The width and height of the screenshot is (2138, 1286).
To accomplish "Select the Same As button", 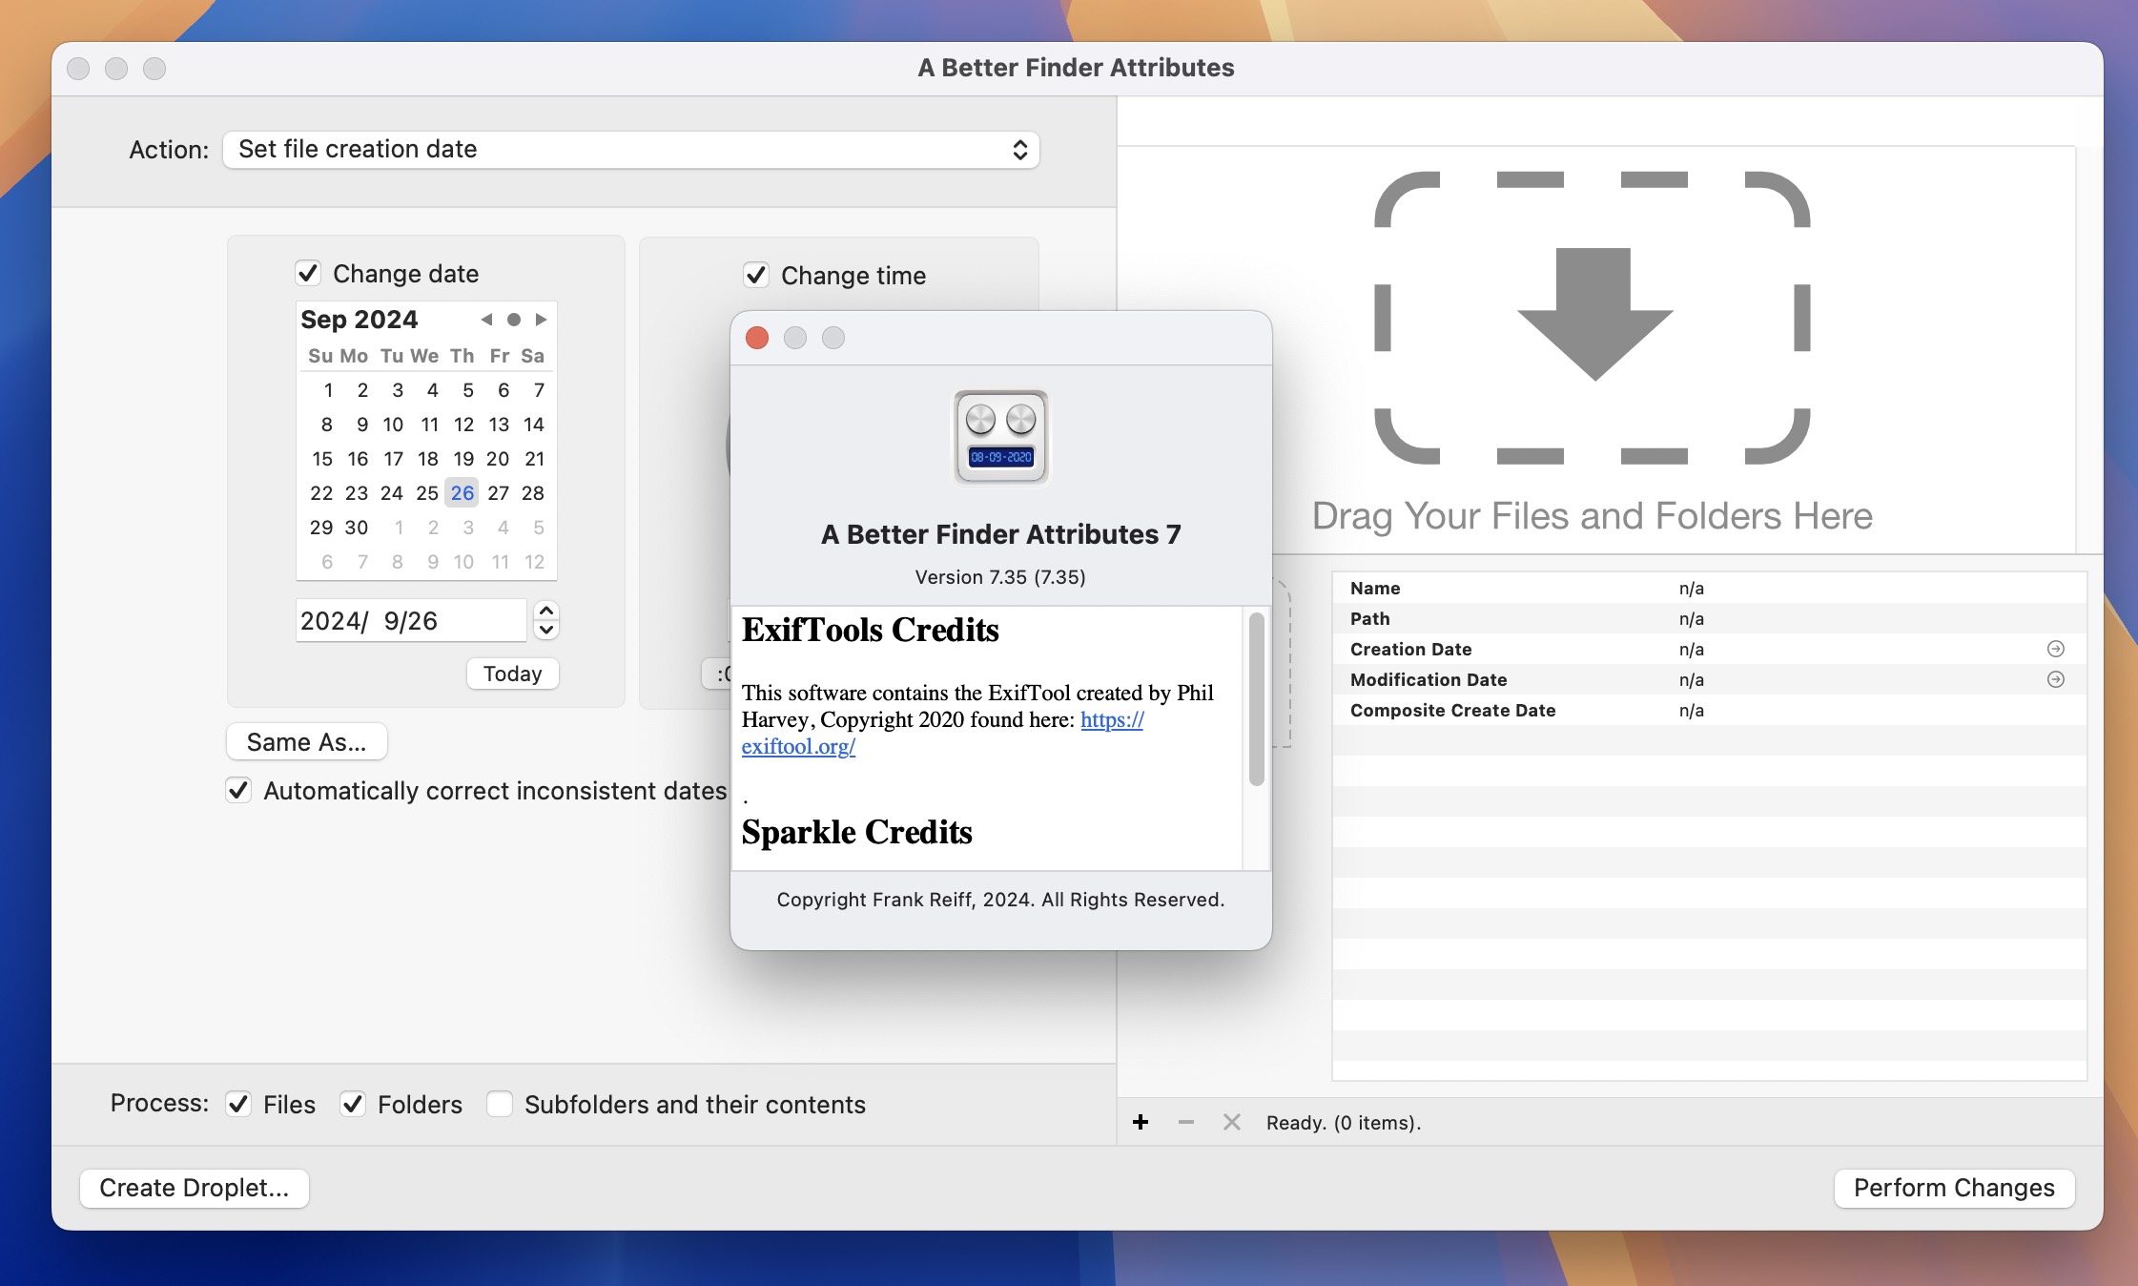I will pyautogui.click(x=305, y=740).
